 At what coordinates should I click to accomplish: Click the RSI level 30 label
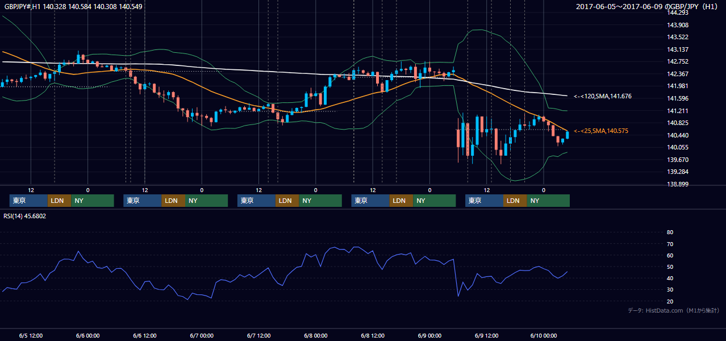click(670, 290)
